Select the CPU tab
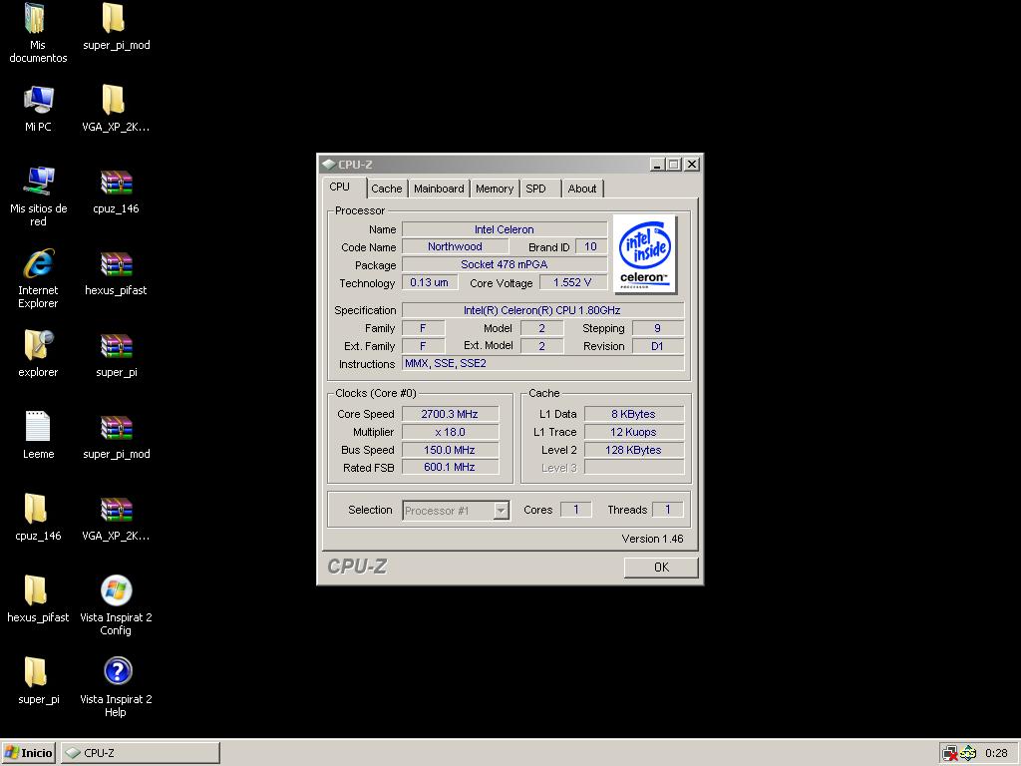The image size is (1021, 766). coord(340,187)
